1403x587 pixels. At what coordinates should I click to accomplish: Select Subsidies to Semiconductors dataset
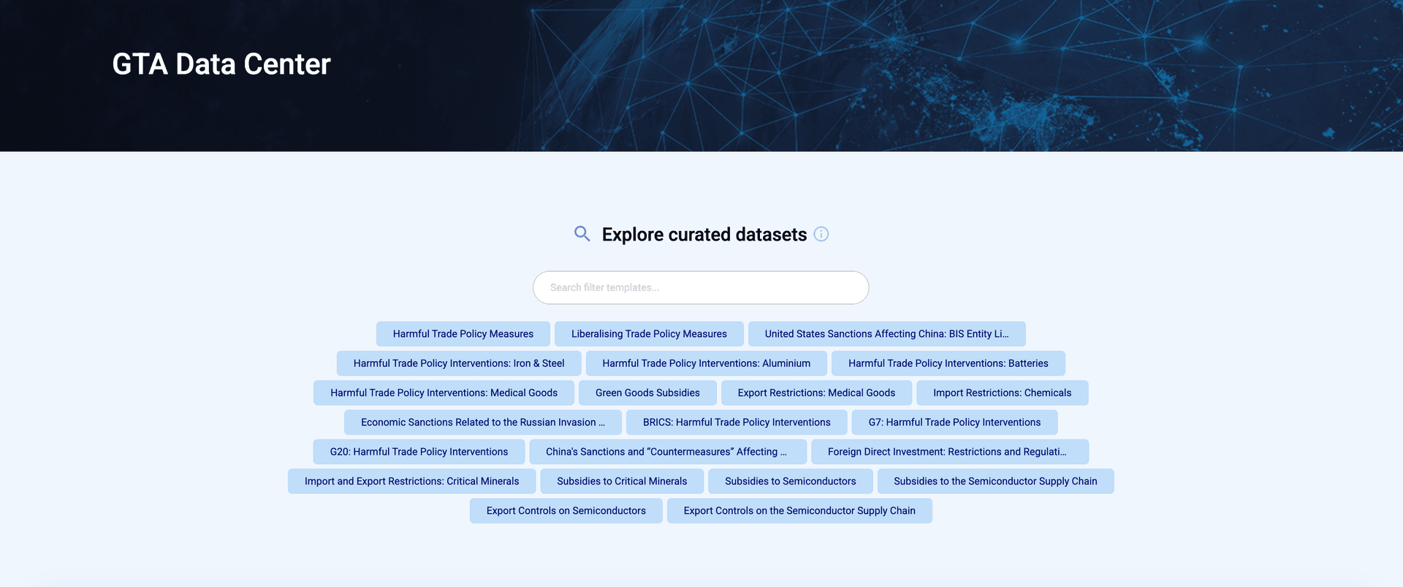[790, 482]
